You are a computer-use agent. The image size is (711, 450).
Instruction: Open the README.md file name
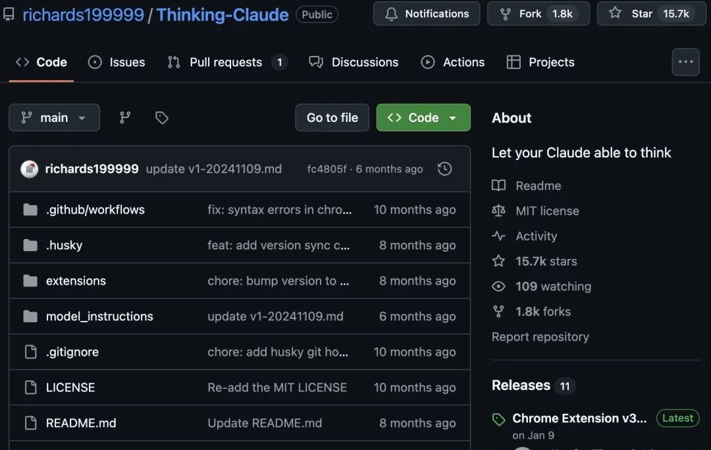click(81, 423)
